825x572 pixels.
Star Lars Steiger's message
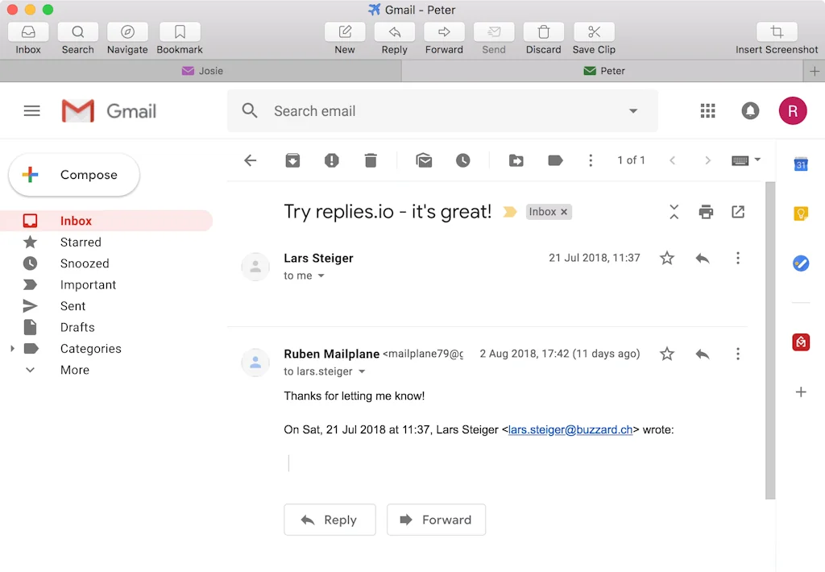666,258
